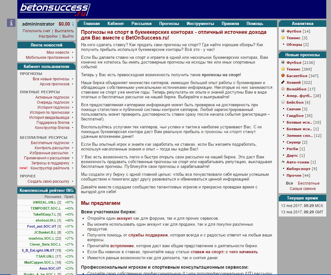
Task: Open Архив прогнозов link
Action: pyautogui.click(x=55, y=84)
